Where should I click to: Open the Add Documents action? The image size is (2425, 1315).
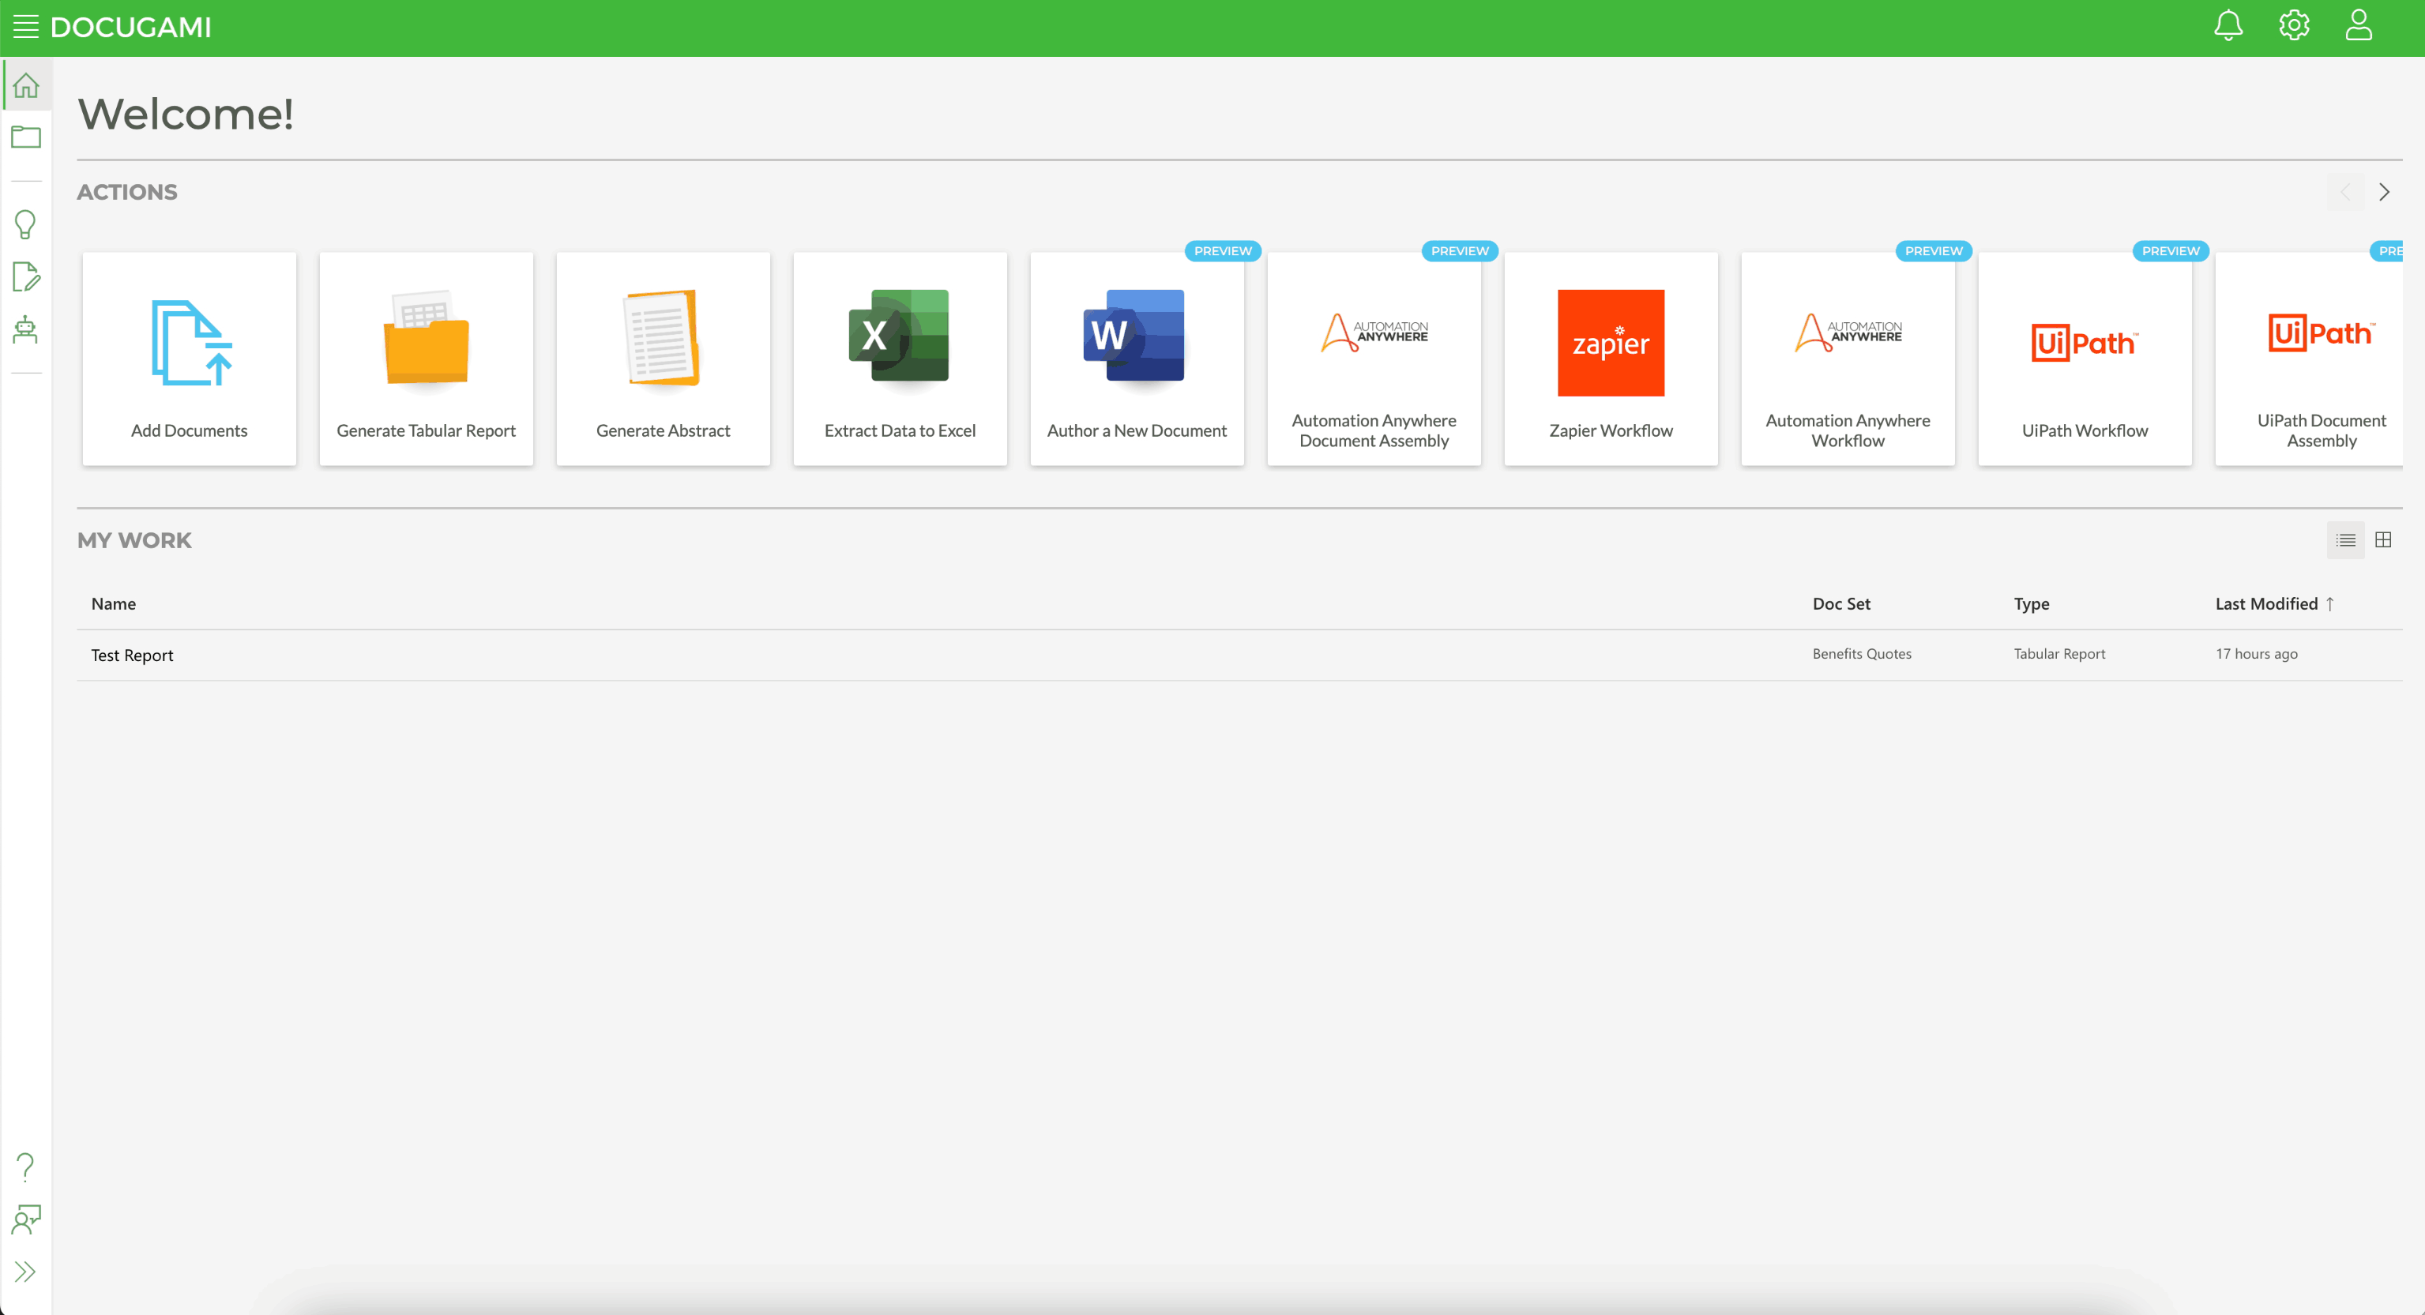tap(188, 358)
